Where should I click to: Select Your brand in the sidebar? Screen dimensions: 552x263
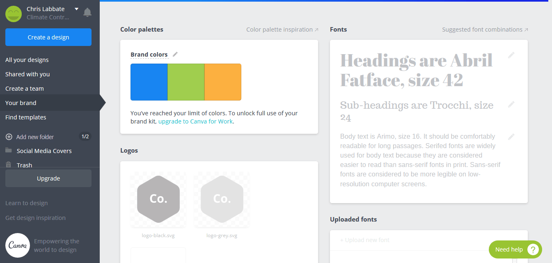[x=21, y=103]
